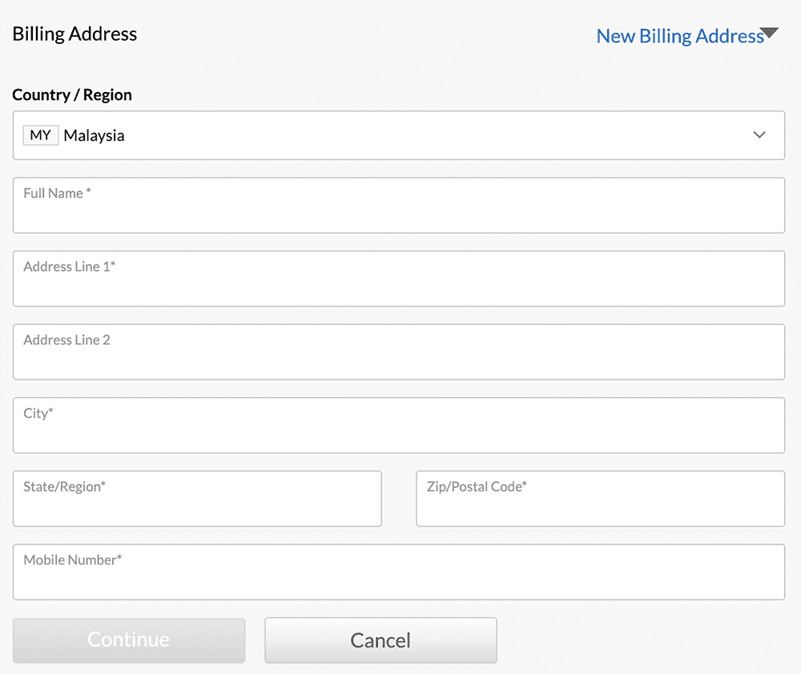Cancel the billing address form
This screenshot has height=674, width=801.
[x=380, y=640]
